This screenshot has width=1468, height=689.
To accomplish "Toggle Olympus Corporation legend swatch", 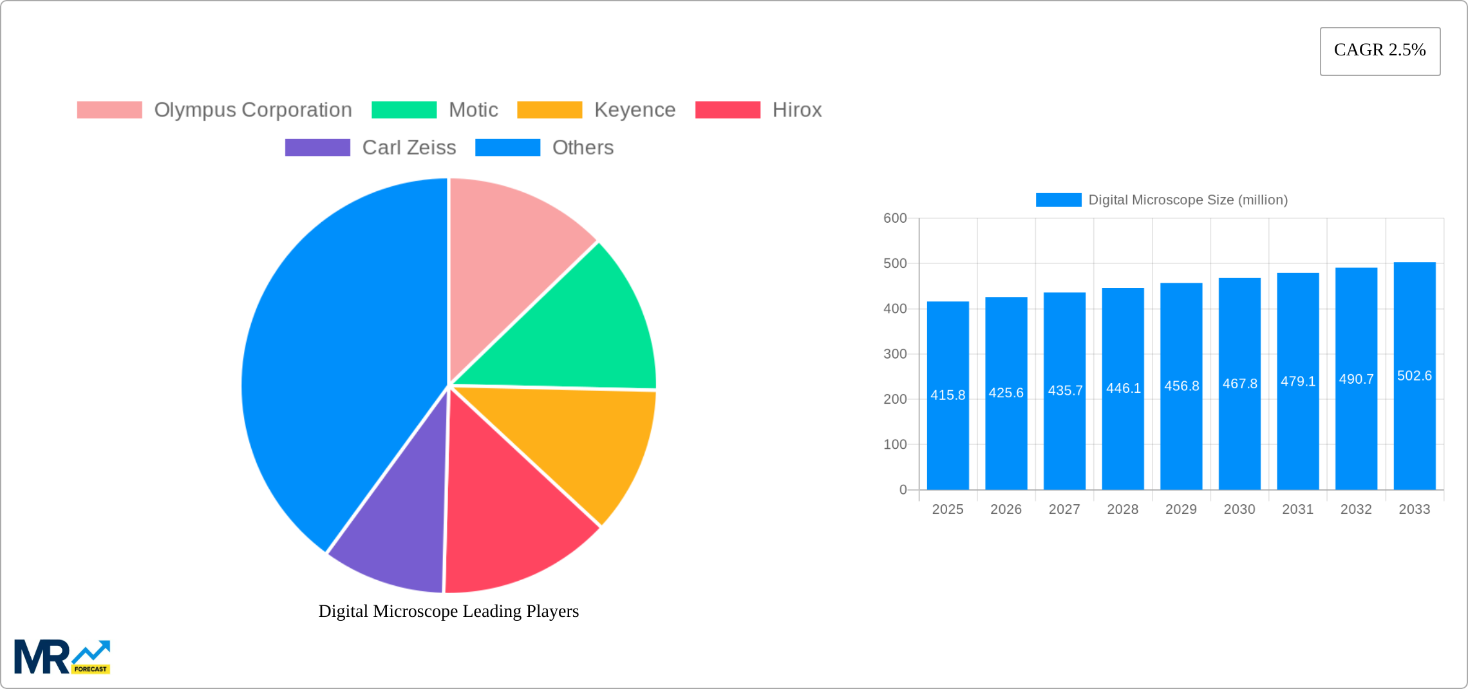I will [x=109, y=110].
